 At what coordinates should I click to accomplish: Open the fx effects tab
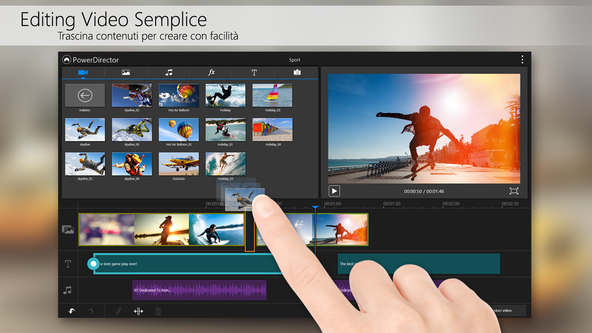tap(211, 72)
